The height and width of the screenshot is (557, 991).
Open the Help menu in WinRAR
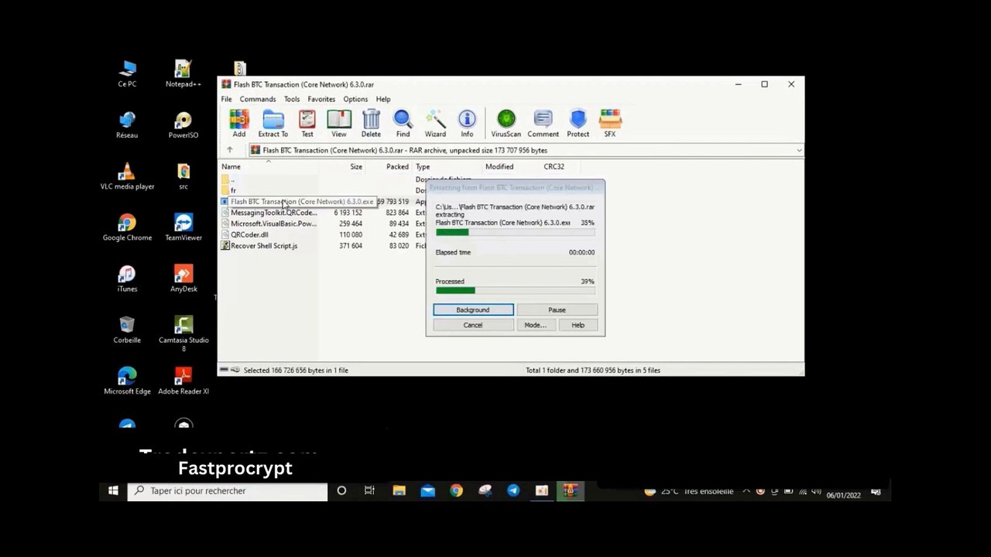point(383,99)
